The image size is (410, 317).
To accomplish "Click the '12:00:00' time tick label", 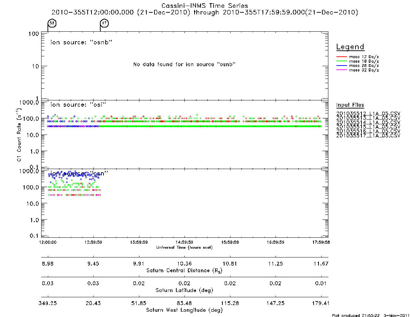I will [x=48, y=242].
